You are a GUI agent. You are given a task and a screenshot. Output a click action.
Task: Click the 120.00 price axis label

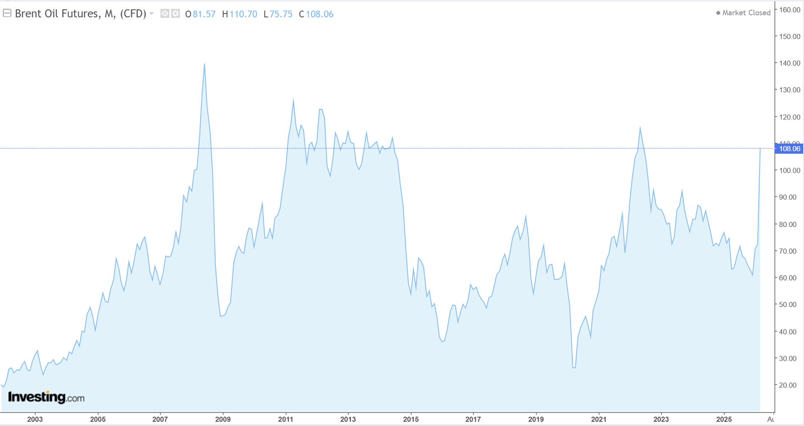tap(790, 117)
